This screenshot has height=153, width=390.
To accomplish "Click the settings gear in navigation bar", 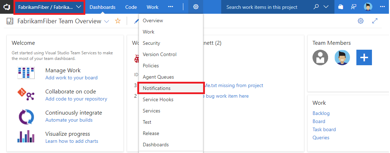I will tap(196, 7).
